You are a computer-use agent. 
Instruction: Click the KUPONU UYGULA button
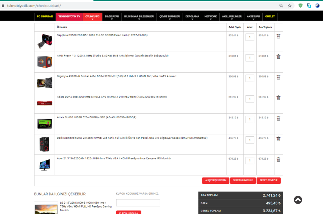pos(128,213)
